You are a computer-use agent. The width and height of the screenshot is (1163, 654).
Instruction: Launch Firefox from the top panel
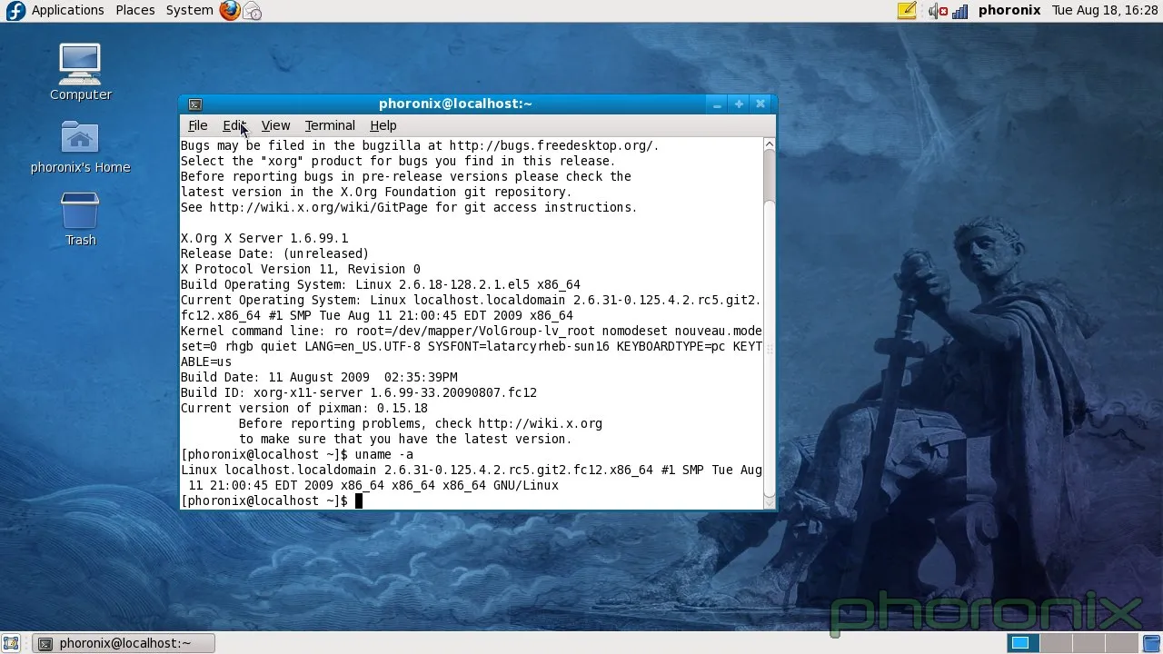(x=230, y=11)
